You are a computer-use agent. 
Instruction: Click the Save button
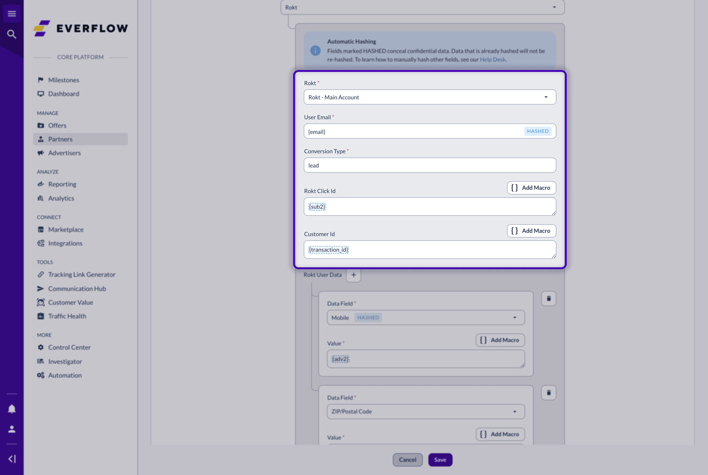[x=440, y=460]
